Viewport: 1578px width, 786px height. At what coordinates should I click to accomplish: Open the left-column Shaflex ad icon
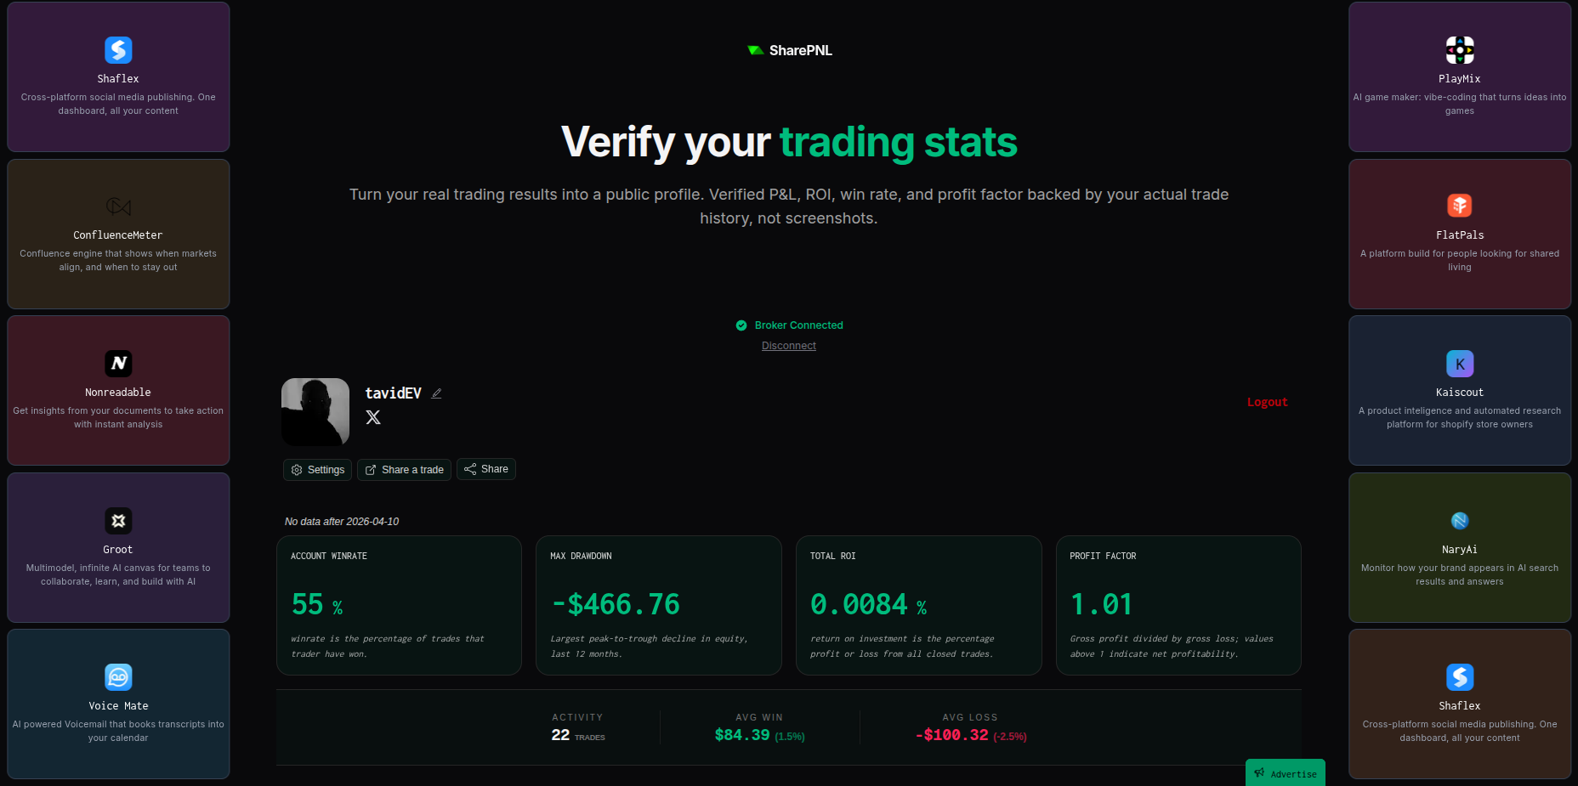pyautogui.click(x=118, y=50)
